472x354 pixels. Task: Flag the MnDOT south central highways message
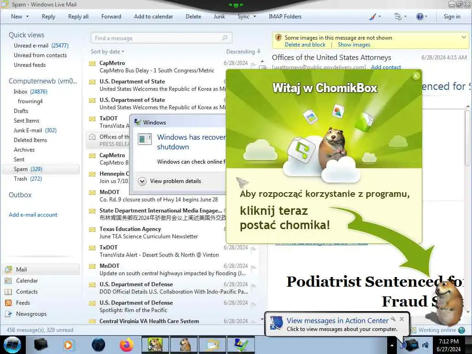tap(254, 268)
